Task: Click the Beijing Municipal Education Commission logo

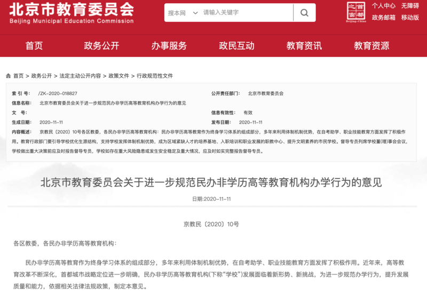Action: 72,13
